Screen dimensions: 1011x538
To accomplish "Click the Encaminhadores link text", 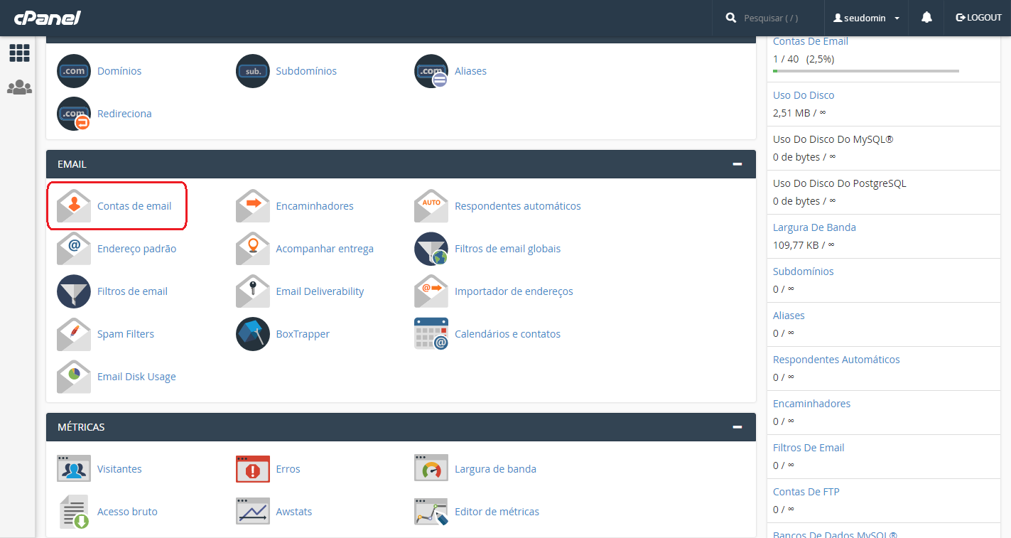I will pyautogui.click(x=315, y=206).
